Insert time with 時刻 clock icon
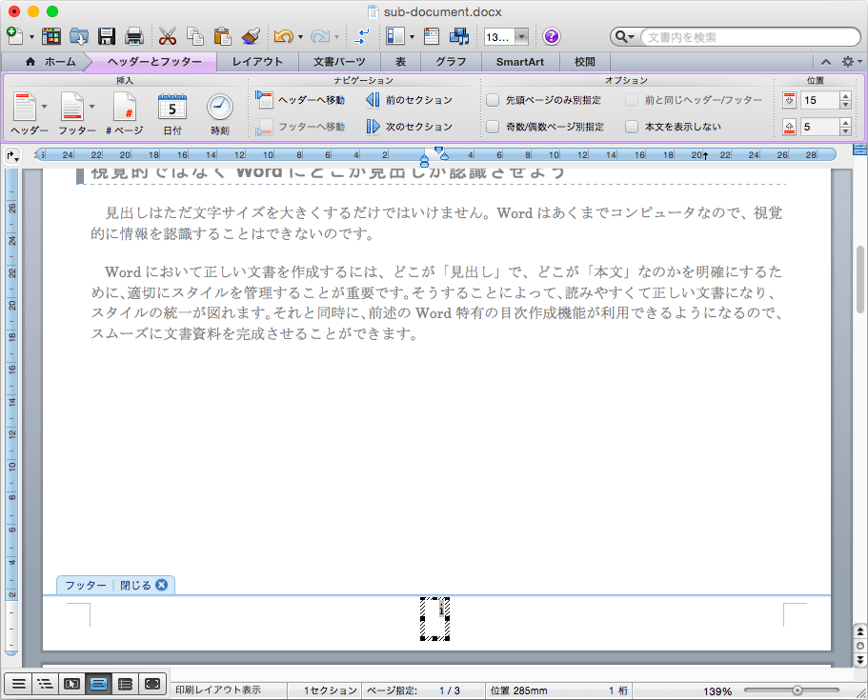 (x=220, y=113)
